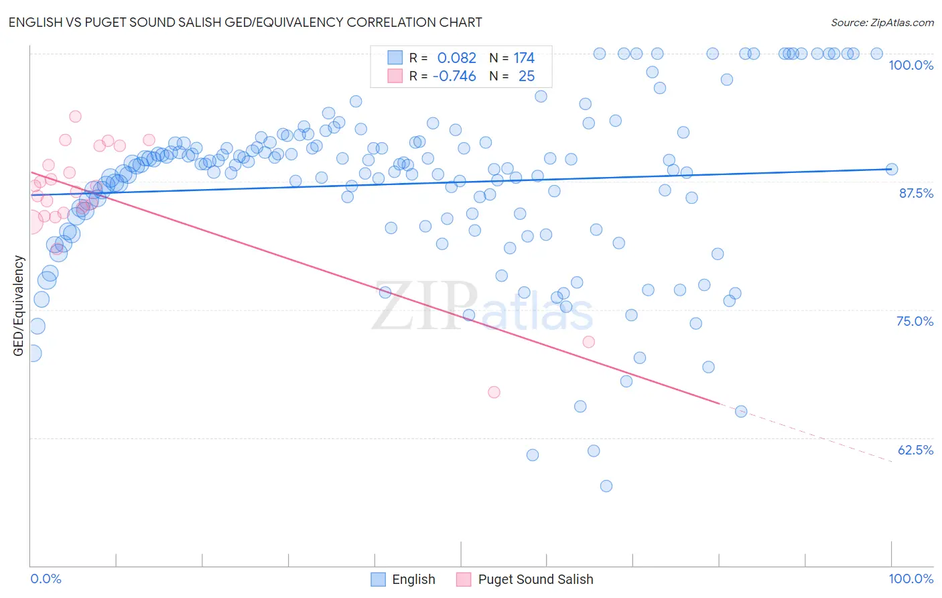942x598 pixels.
Task: Click the N = 25 sample count
Action: [x=512, y=76]
